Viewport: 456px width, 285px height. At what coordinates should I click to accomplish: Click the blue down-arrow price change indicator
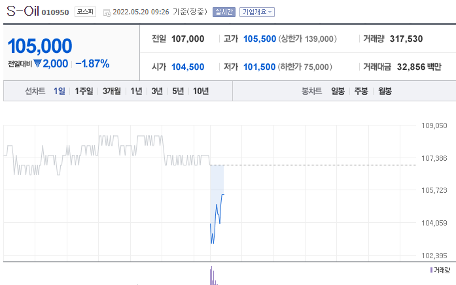38,63
